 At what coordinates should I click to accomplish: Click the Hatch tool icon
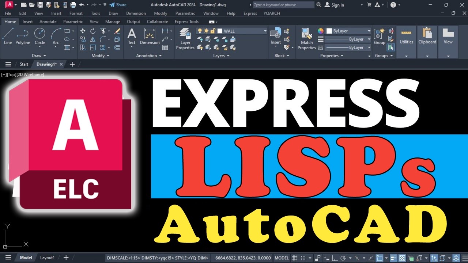(x=67, y=47)
